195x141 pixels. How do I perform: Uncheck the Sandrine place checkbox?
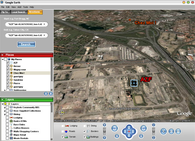point(8,80)
